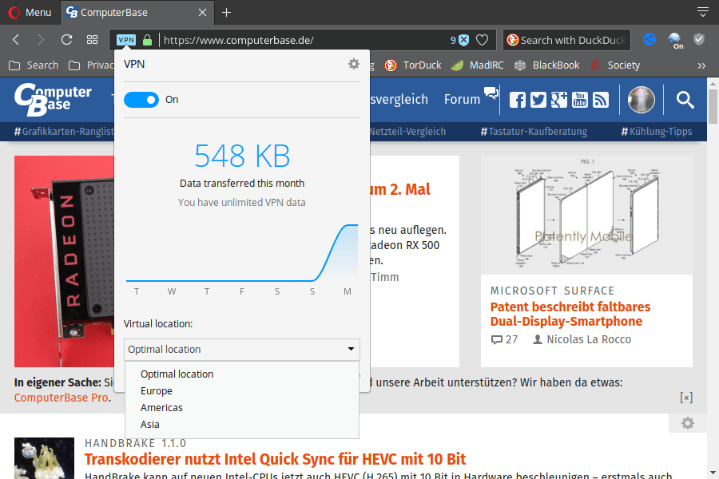Click the grey shield extension icon
The height and width of the screenshot is (479, 719).
(699, 39)
